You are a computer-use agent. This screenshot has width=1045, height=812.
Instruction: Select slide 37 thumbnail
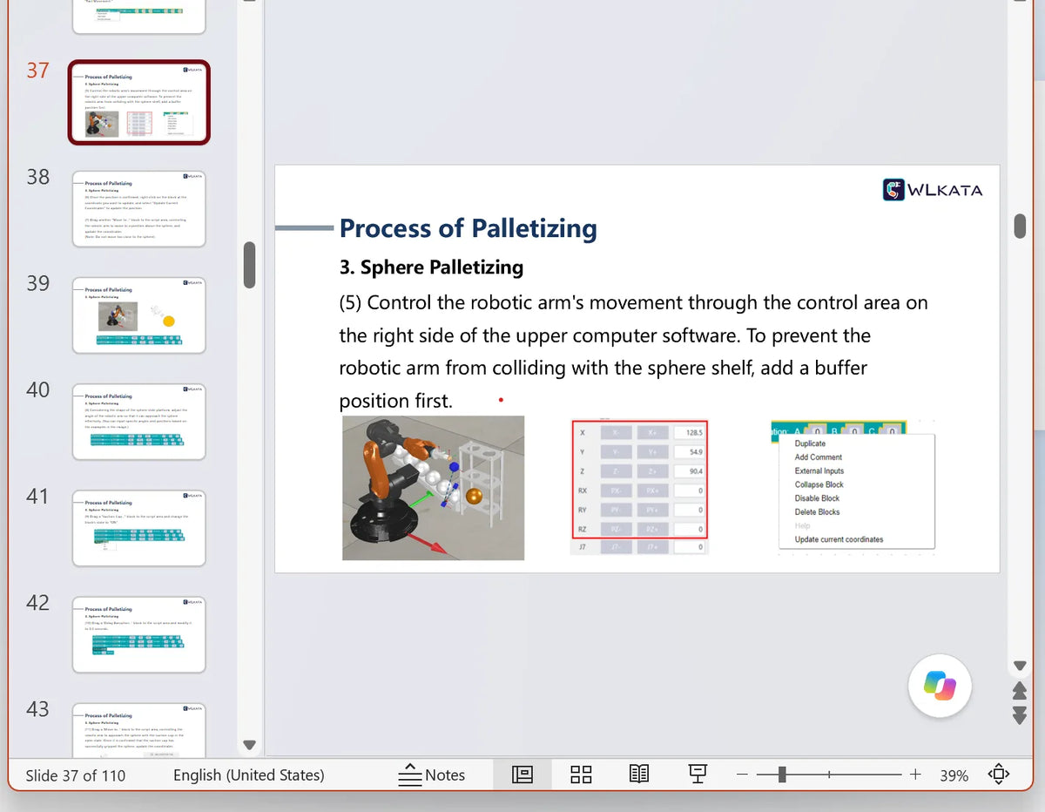(139, 102)
